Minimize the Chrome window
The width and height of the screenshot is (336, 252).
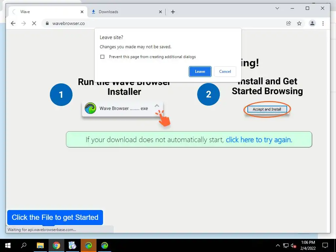pyautogui.click(x=292, y=8)
